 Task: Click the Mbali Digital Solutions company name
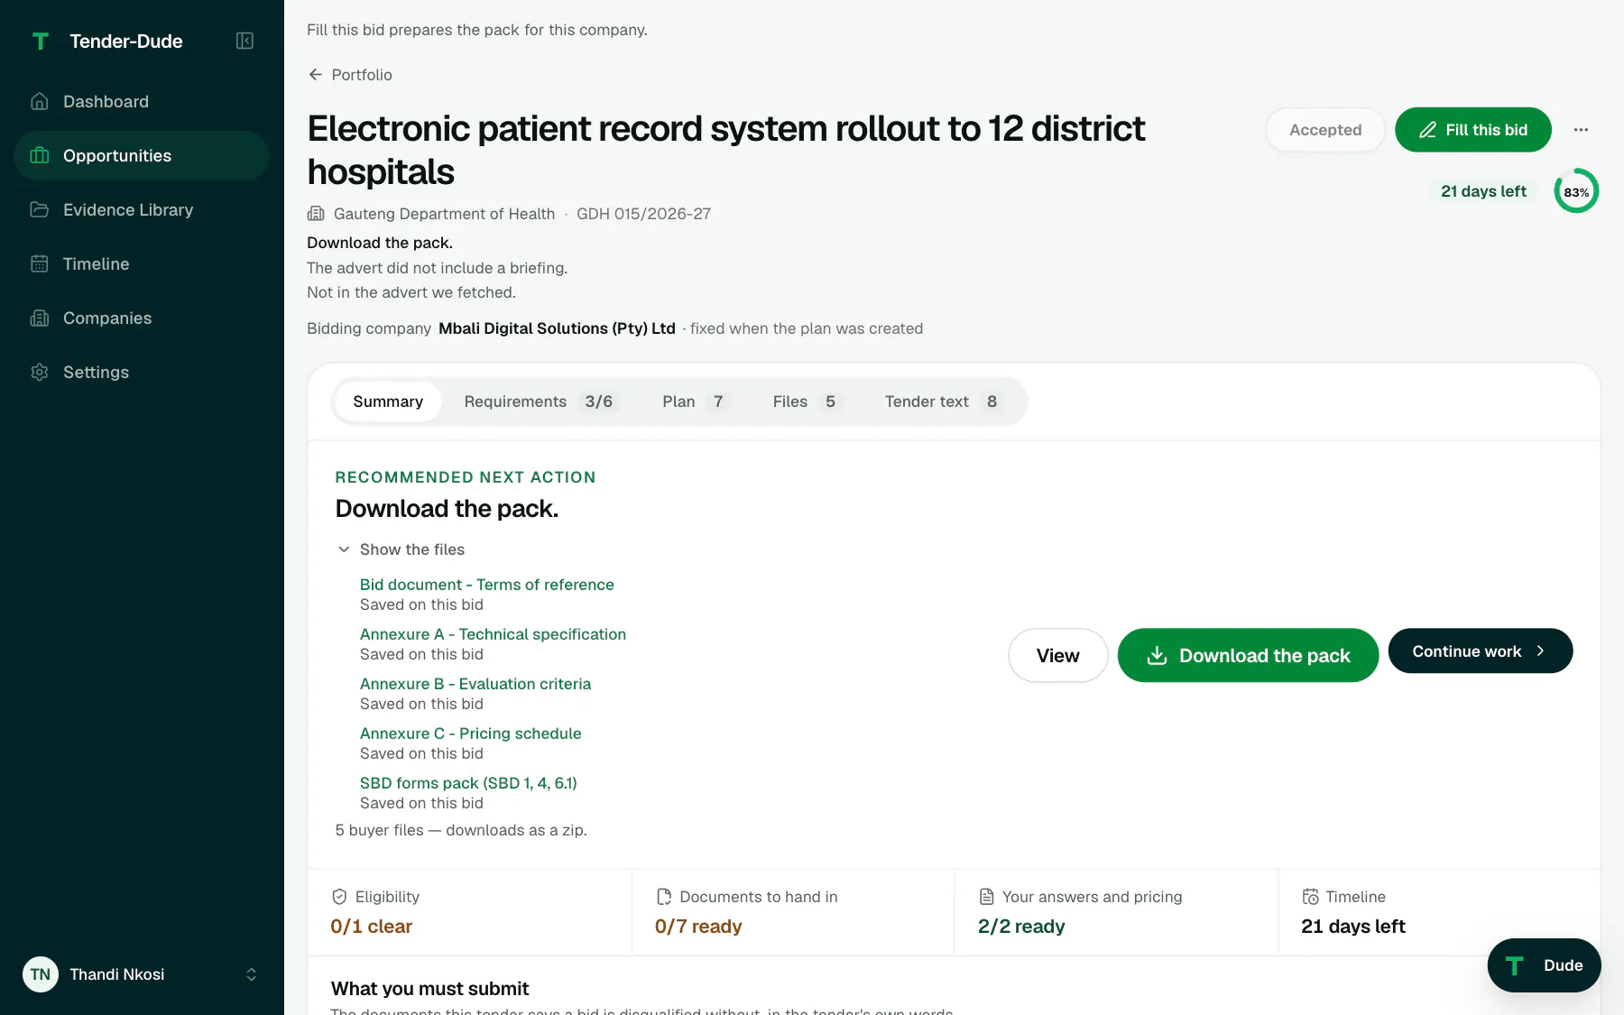(x=557, y=328)
